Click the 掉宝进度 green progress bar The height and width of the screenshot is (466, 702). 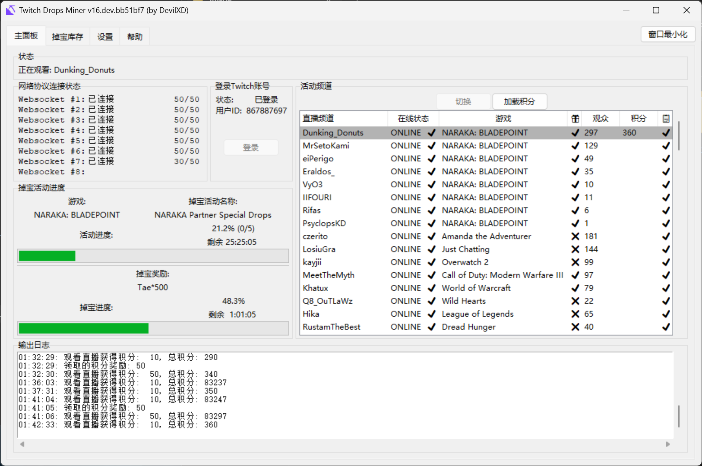point(84,328)
